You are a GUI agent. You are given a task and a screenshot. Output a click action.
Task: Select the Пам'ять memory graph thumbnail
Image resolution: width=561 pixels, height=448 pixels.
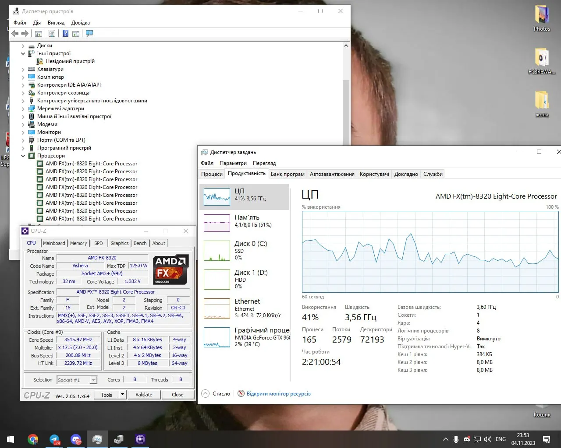[x=217, y=223]
